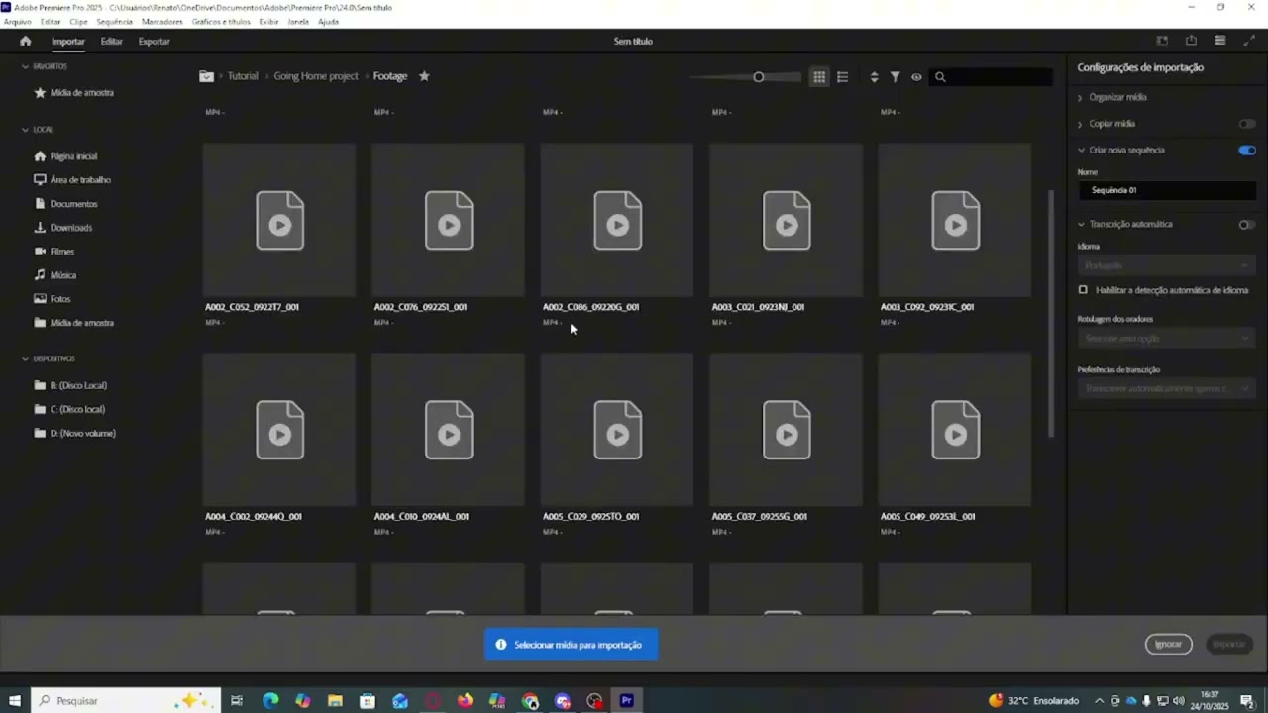The width and height of the screenshot is (1268, 713).
Task: Collapse the Transcrição automática section
Action: [x=1081, y=225]
